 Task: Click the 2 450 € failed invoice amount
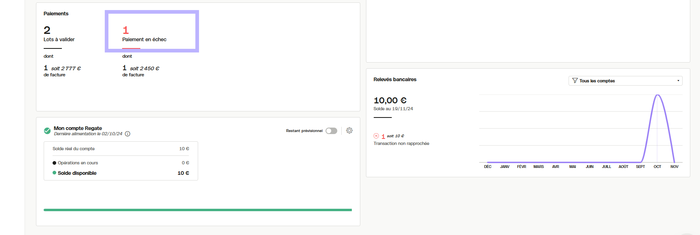click(144, 69)
